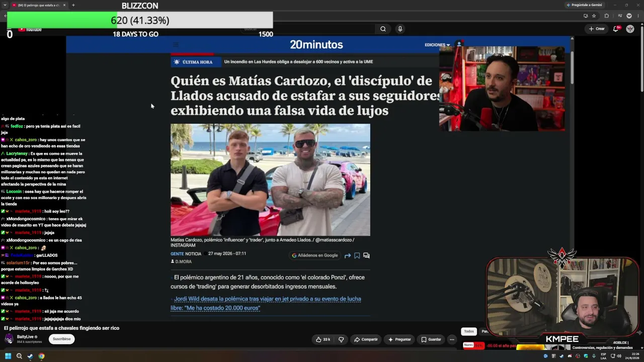This screenshot has width=644, height=362.
Task: Save the video with Guardar
Action: (x=431, y=339)
